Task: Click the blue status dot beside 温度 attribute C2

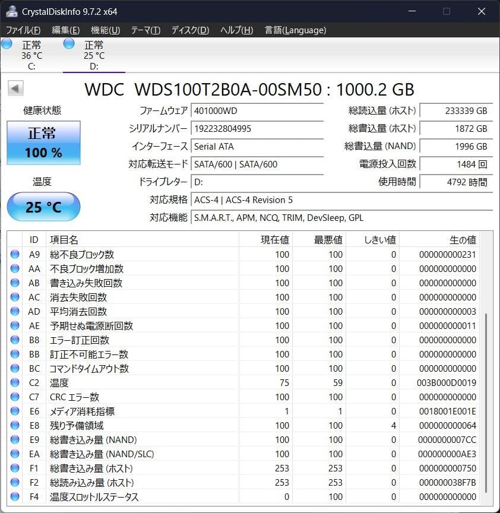Action: (x=15, y=383)
